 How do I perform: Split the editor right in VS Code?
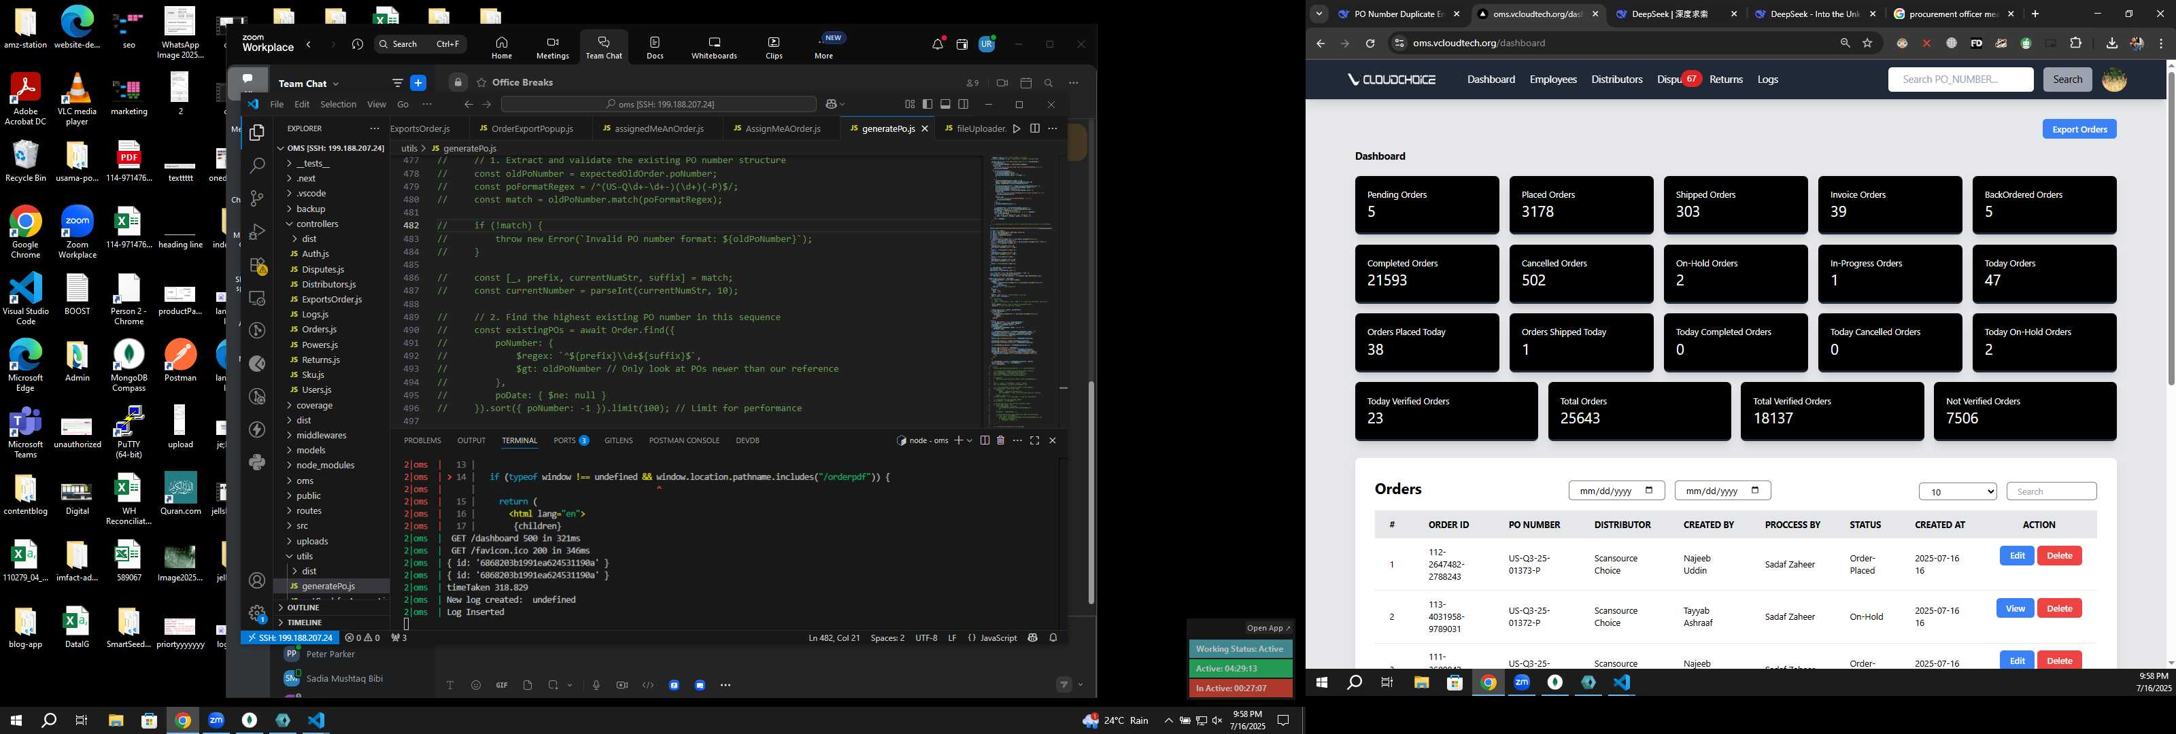[x=1034, y=128]
